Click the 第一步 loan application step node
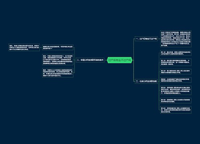Image resolution: width=200 pixels, height=144 pixels. 176,53
